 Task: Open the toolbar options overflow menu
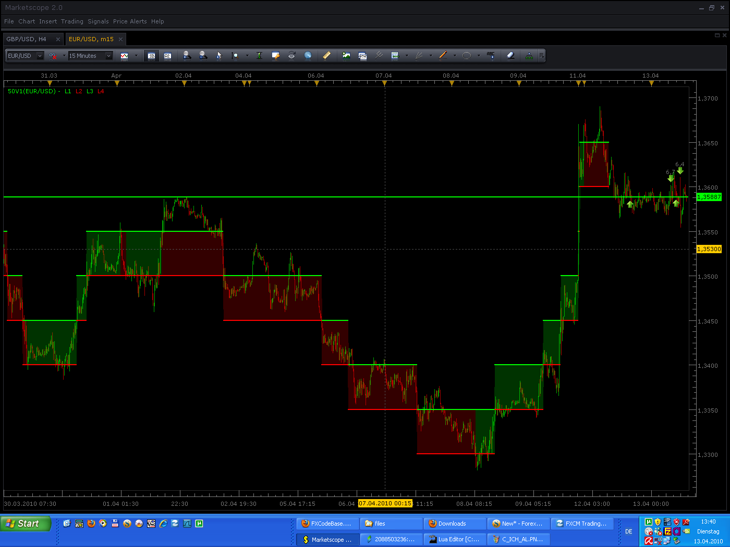point(542,56)
